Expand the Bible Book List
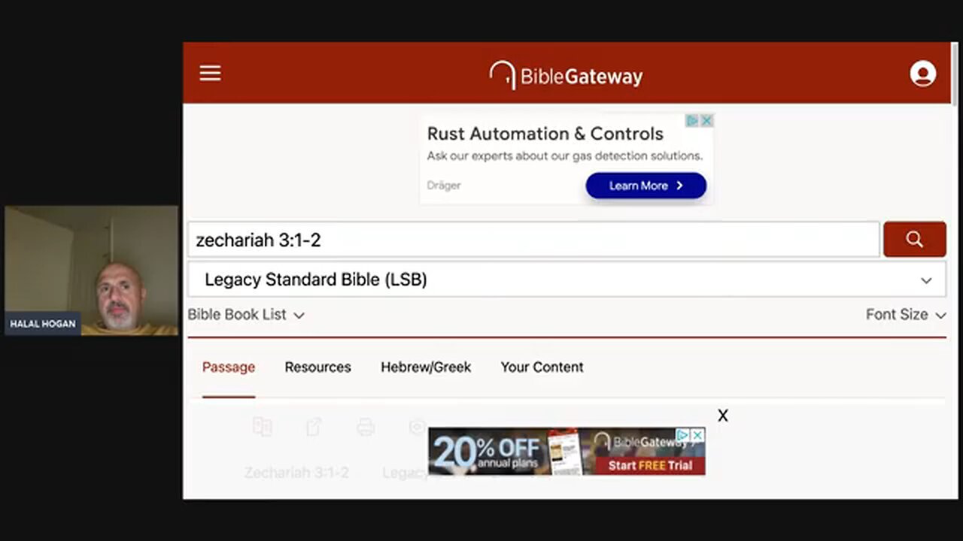 point(246,315)
